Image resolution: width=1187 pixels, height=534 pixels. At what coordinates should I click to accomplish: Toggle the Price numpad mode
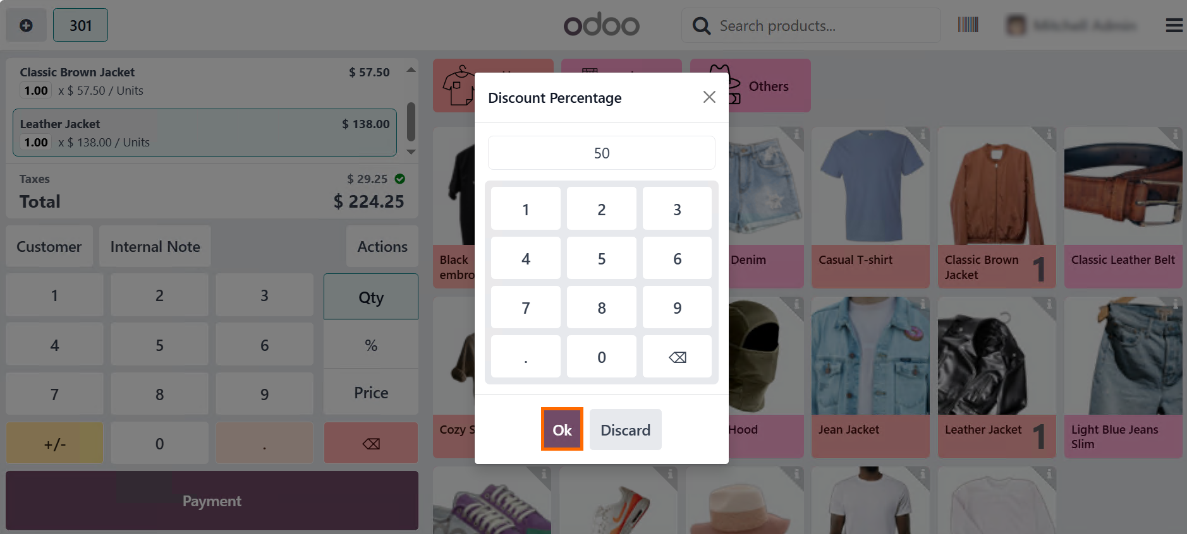pyautogui.click(x=371, y=393)
